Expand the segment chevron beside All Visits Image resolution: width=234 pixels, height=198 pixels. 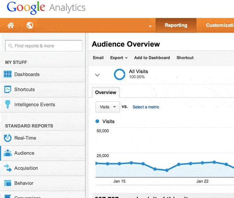[x=97, y=75]
